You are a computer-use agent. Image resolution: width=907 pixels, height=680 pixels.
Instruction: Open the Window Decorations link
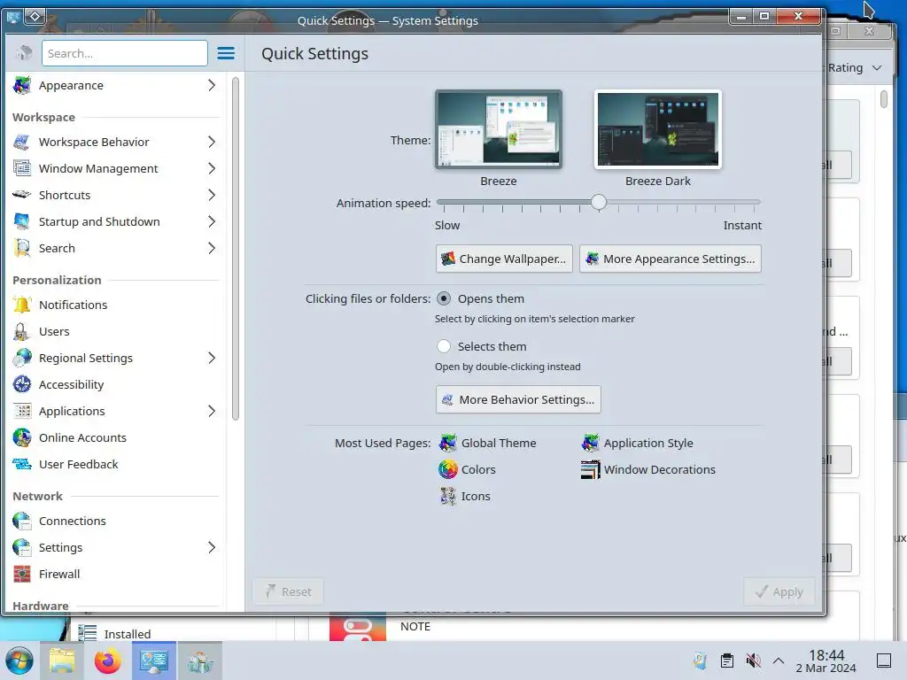click(x=659, y=469)
